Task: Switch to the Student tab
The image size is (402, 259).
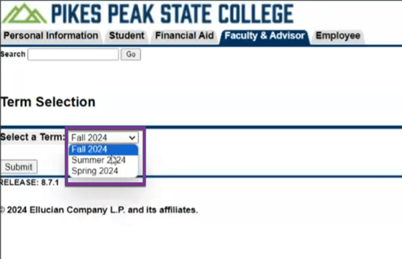Action: [x=126, y=36]
